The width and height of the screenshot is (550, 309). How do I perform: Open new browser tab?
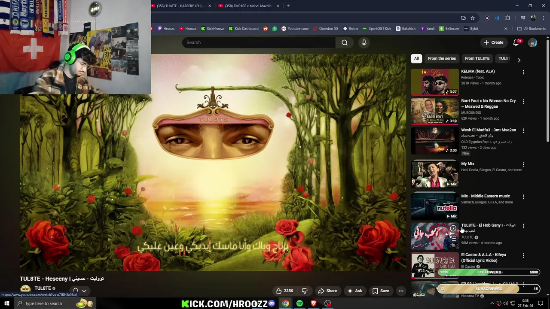[x=288, y=6]
